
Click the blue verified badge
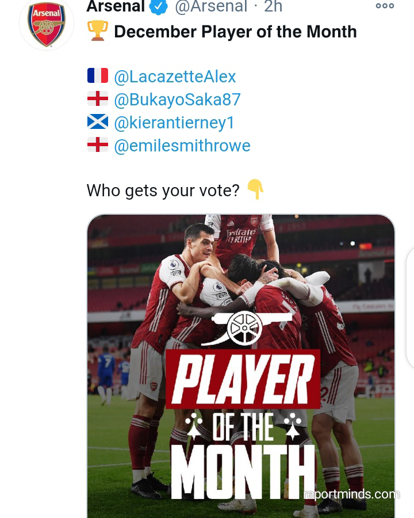159,7
